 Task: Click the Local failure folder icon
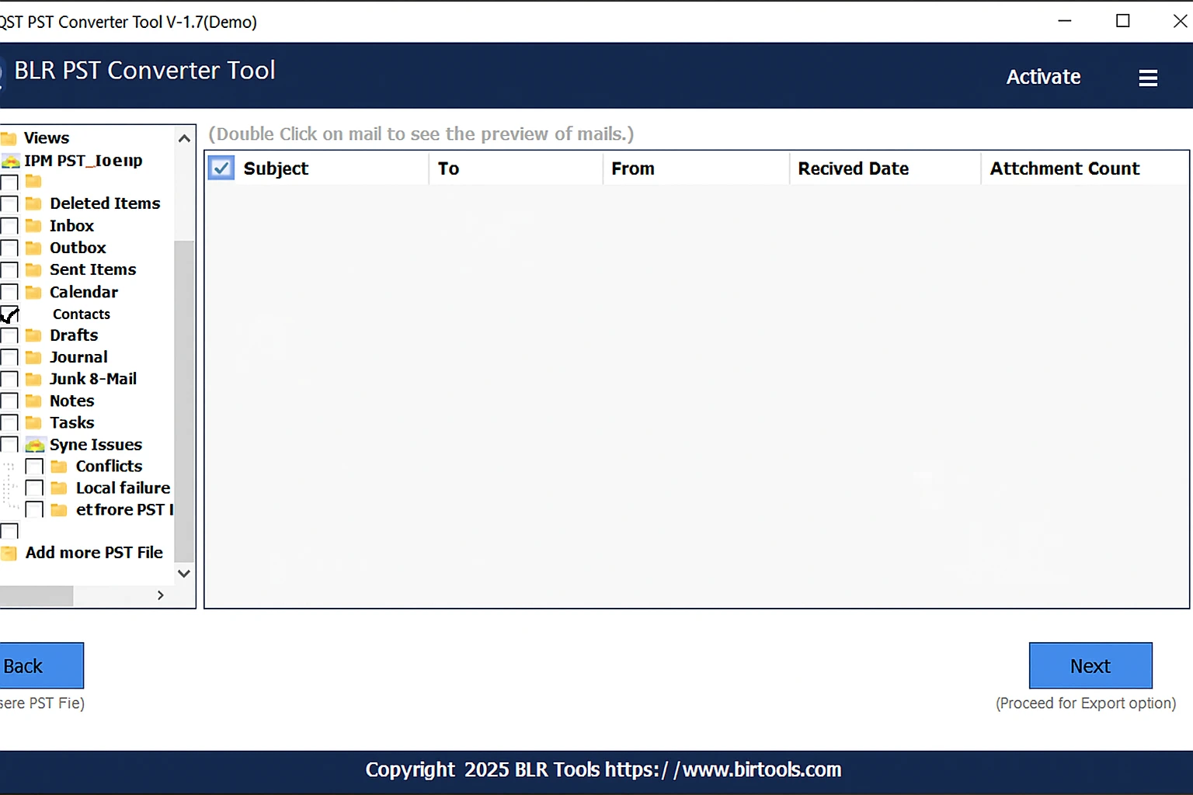point(59,488)
